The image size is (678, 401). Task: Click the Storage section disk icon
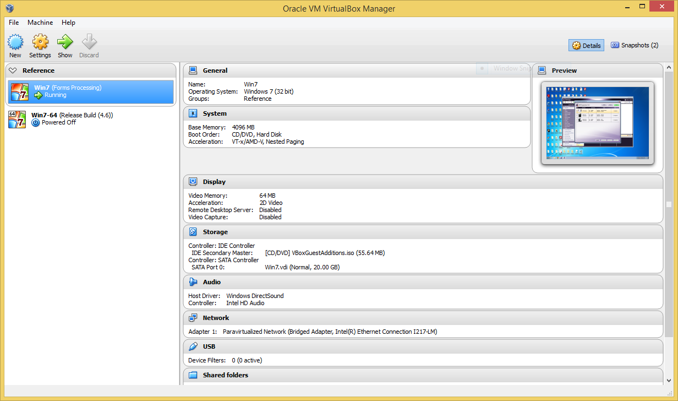pos(193,232)
